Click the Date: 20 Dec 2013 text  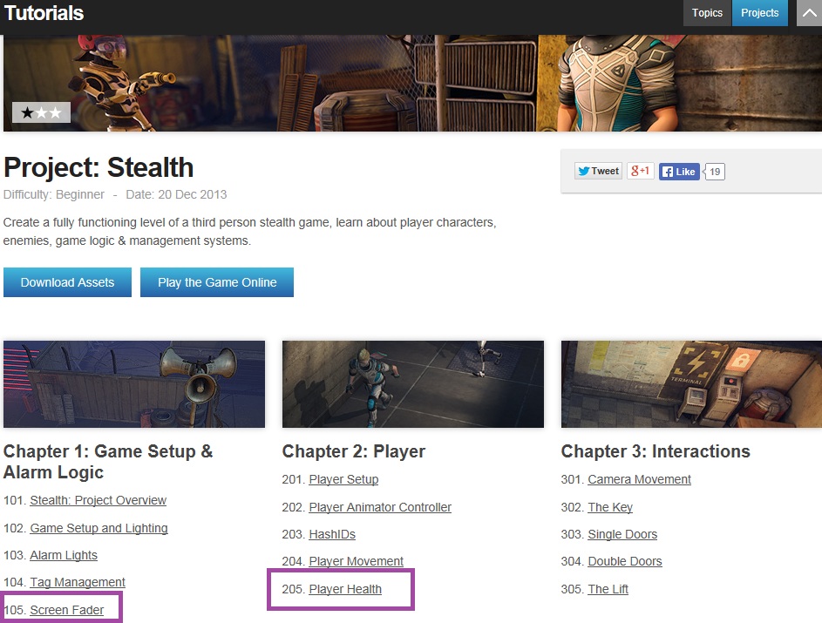[176, 195]
